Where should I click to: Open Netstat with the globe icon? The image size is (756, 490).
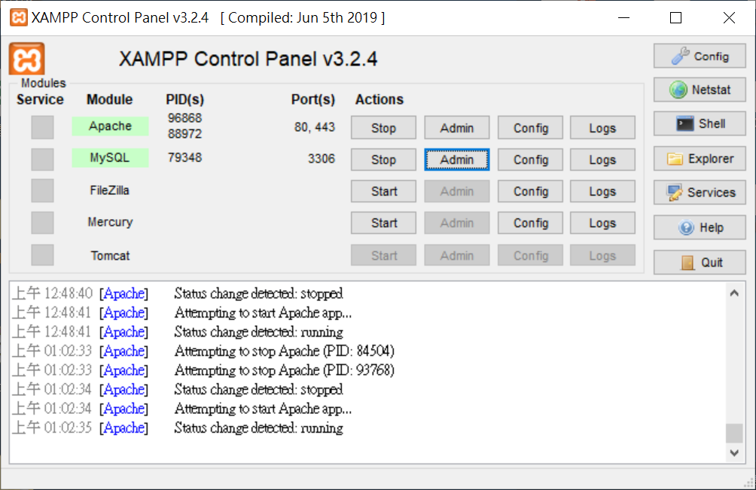tap(700, 90)
